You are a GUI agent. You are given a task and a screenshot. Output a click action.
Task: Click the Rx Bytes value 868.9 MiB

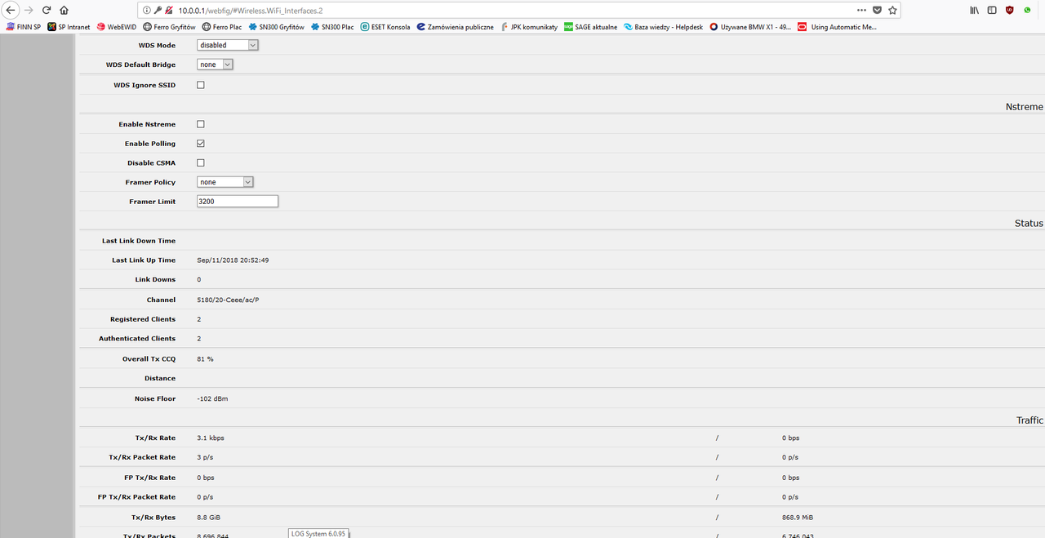(798, 518)
